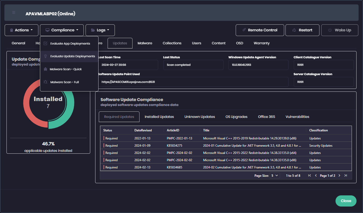Image resolution: width=363 pixels, height=213 pixels.
Task: Open the Installed Updates tab
Action: tap(159, 117)
